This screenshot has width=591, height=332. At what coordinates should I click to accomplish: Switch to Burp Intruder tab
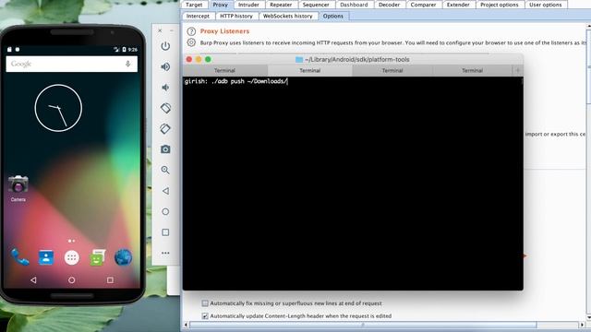248,5
